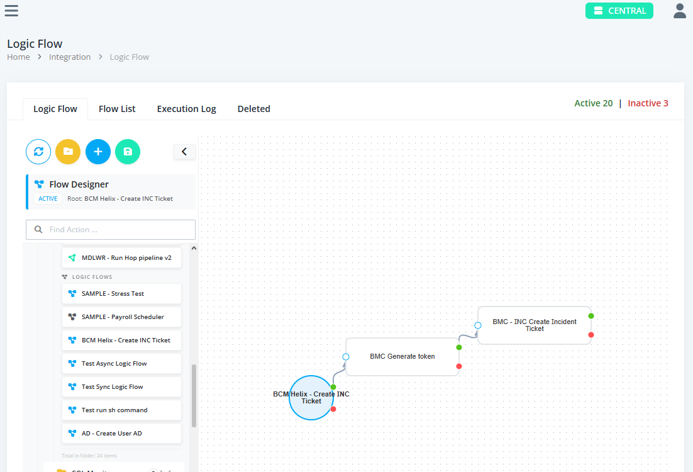The image size is (693, 472).
Task: Select the BCM Helix root circle node
Action: (311, 398)
